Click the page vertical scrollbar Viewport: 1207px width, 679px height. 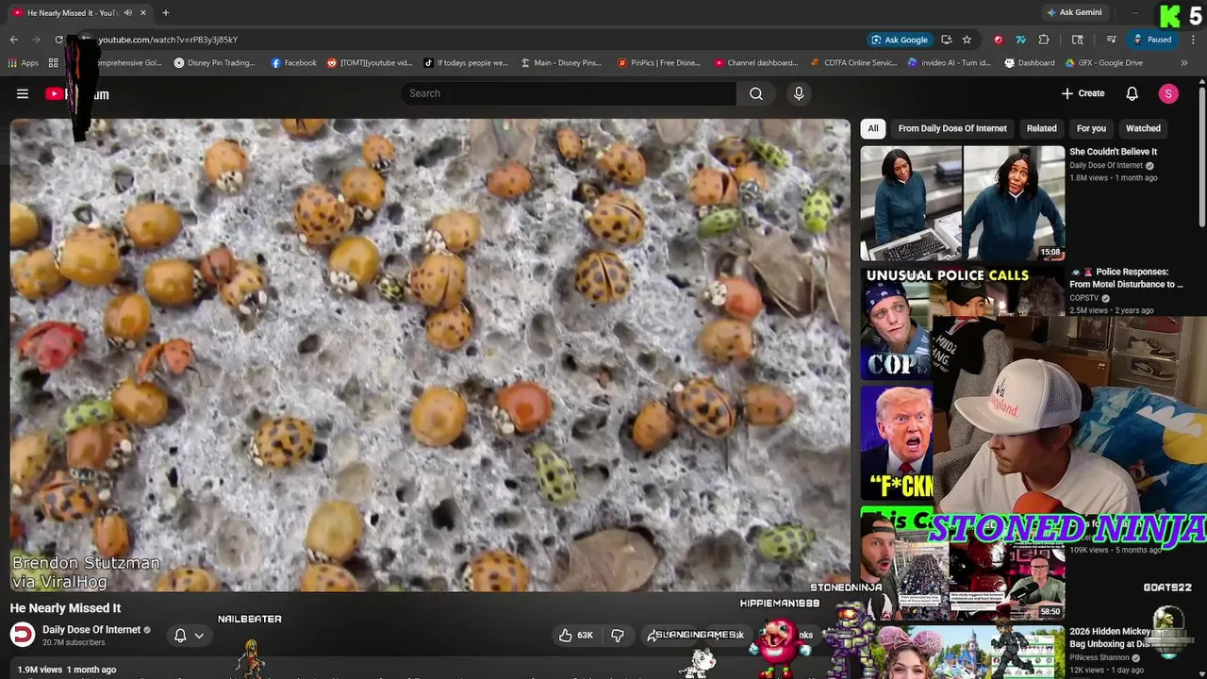[1201, 156]
